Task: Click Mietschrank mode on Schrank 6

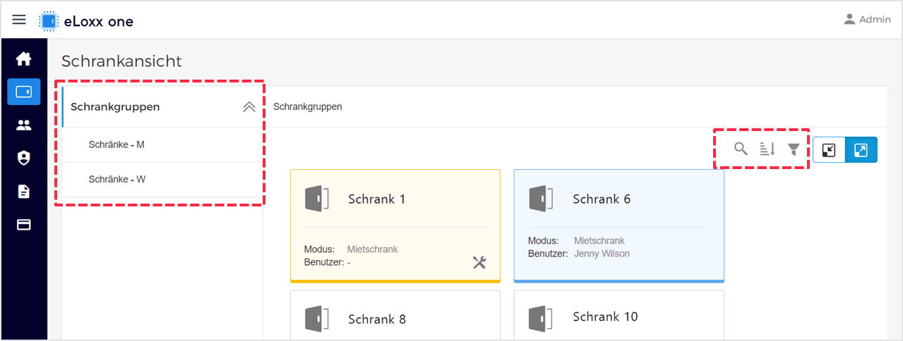Action: coord(599,241)
